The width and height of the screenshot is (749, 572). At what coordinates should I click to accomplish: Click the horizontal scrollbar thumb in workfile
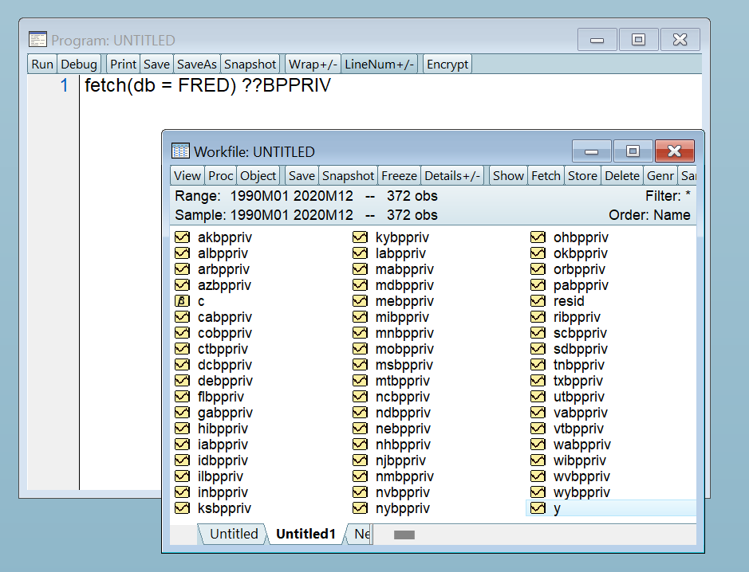(x=404, y=535)
